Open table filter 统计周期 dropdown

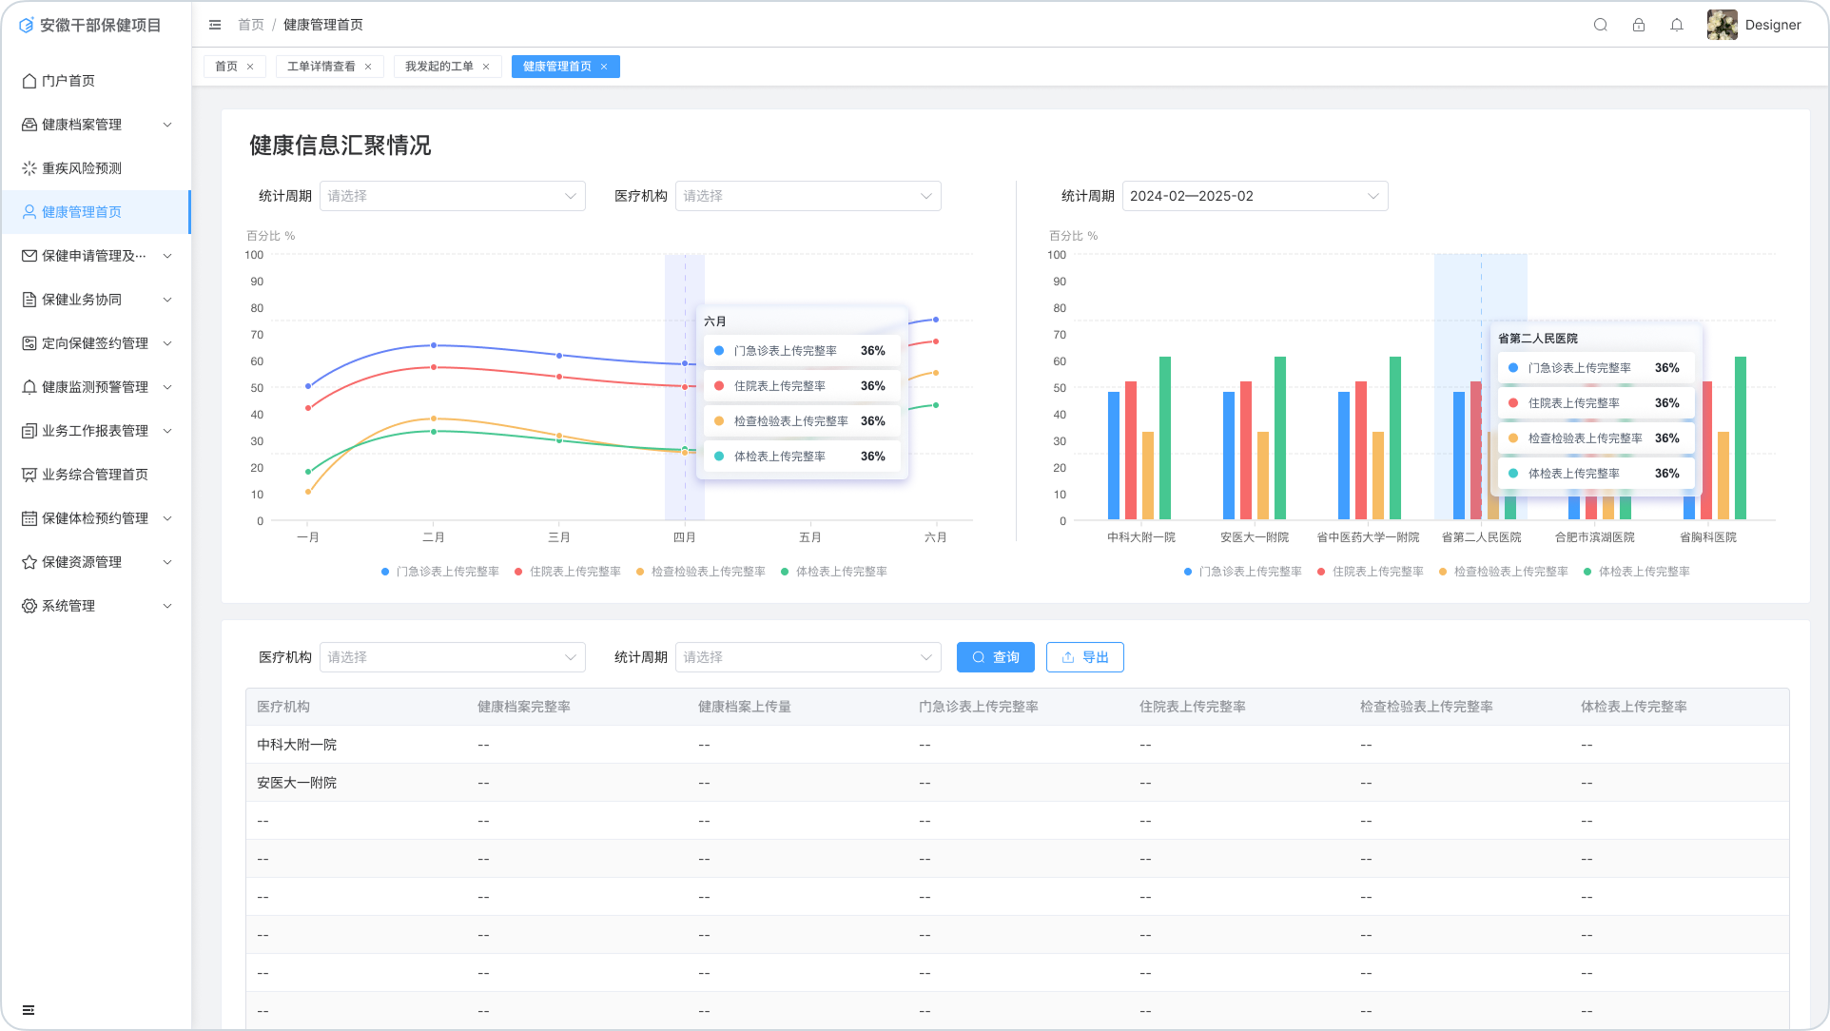click(x=808, y=657)
